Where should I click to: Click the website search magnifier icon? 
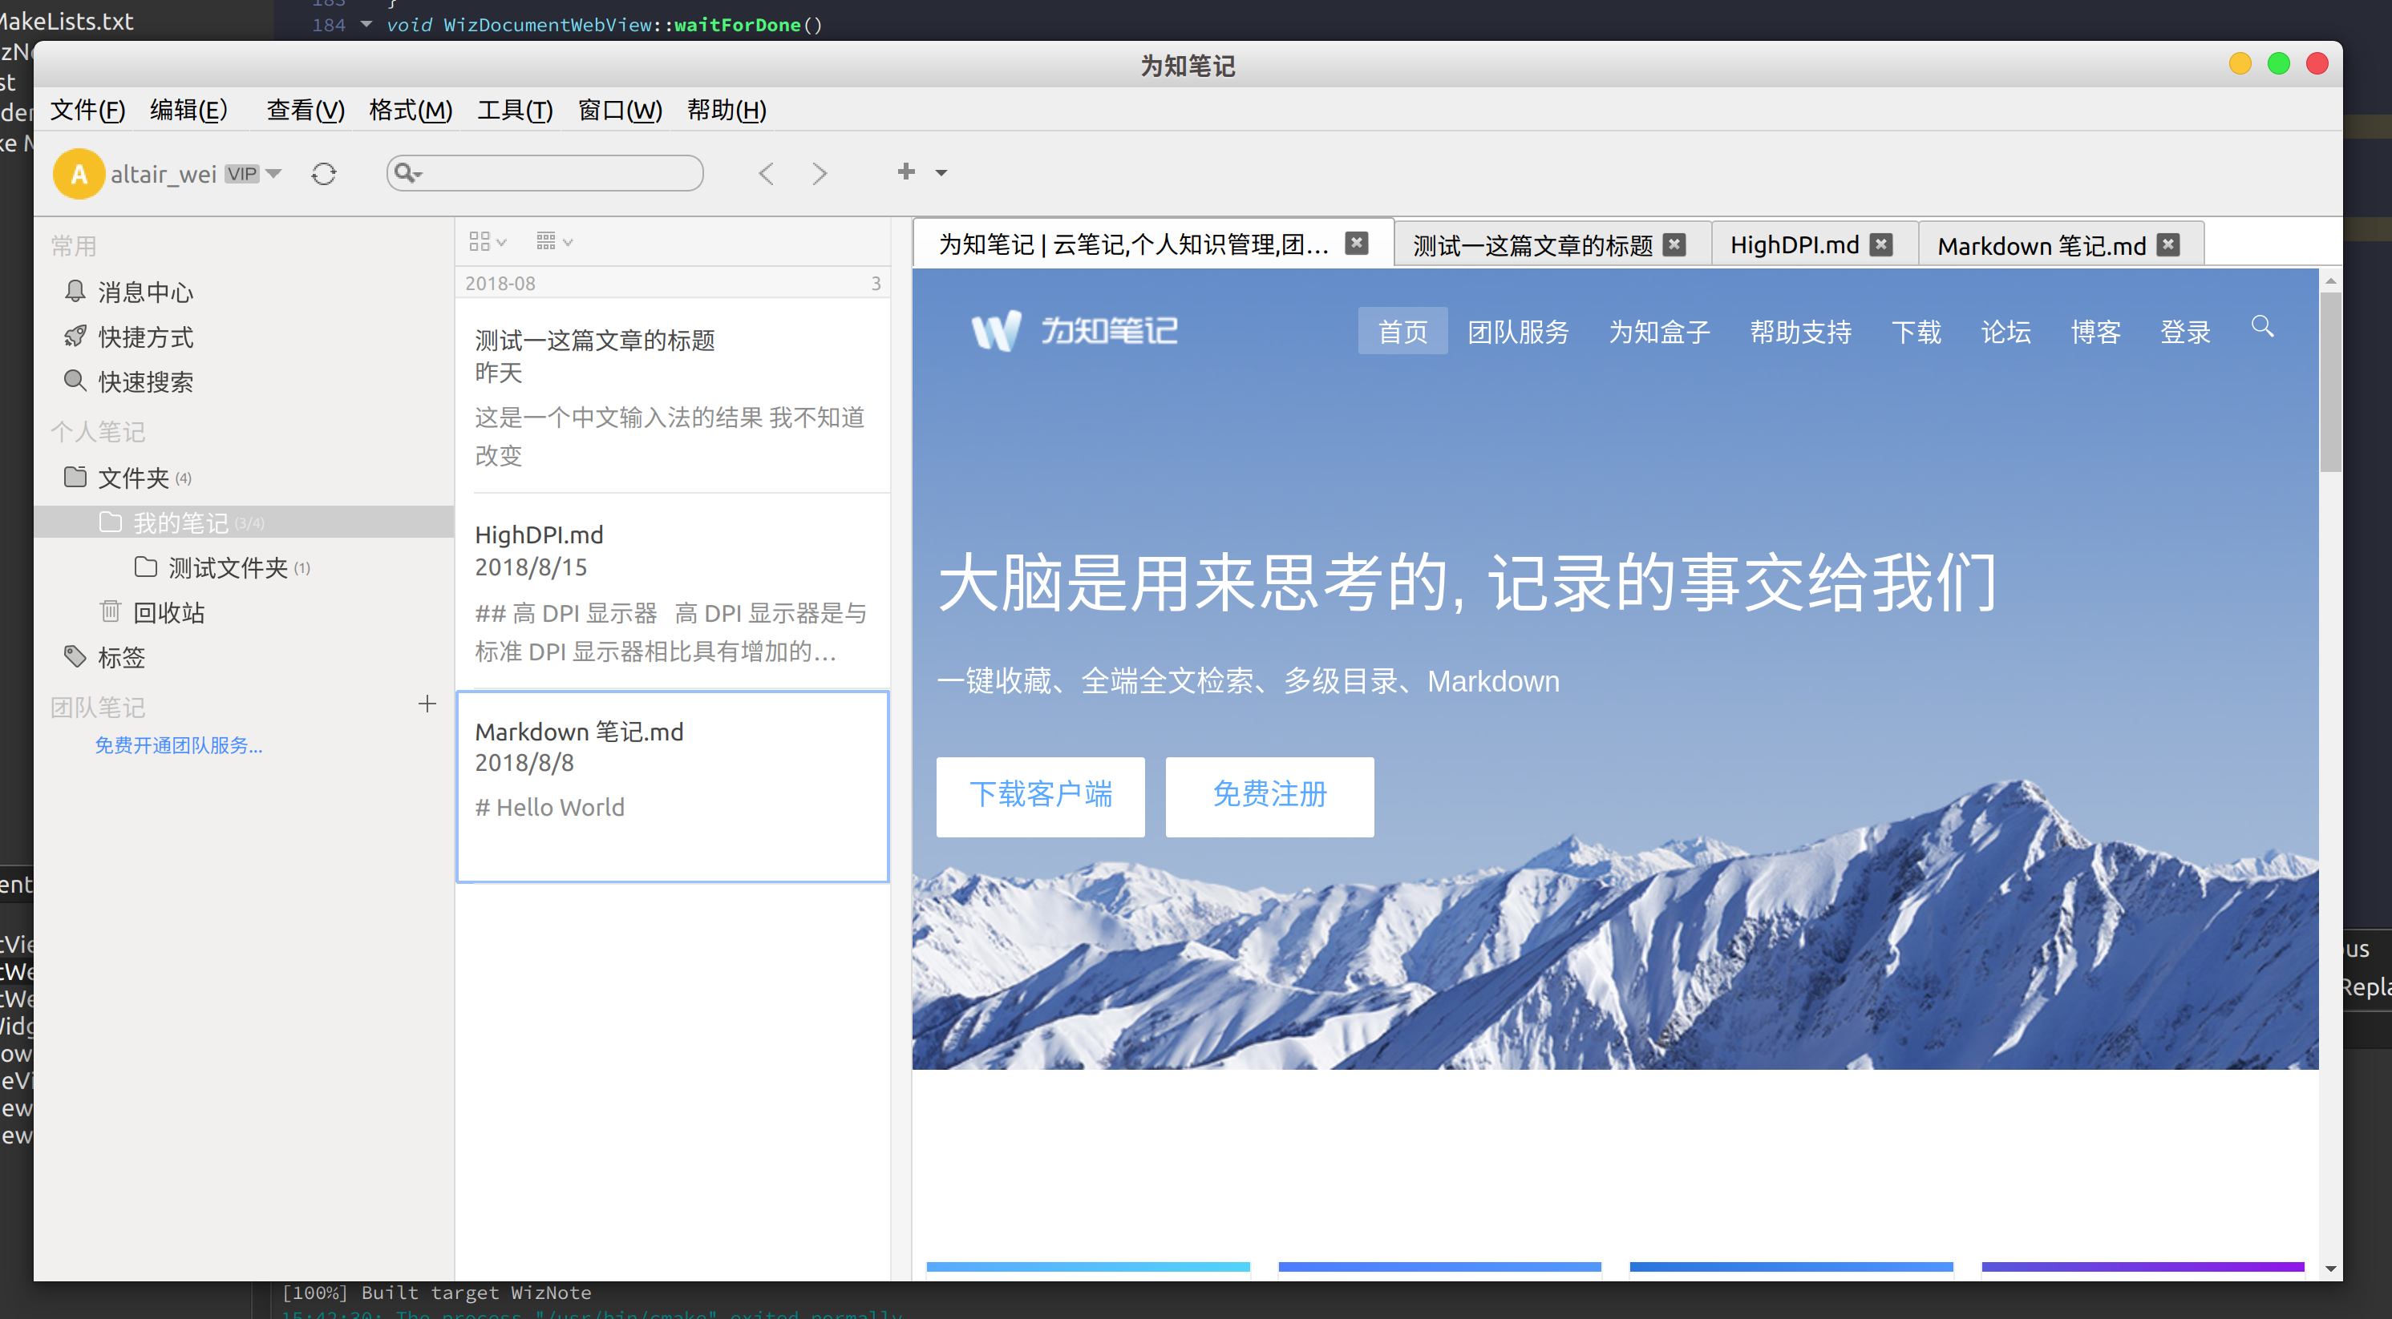coord(2263,327)
